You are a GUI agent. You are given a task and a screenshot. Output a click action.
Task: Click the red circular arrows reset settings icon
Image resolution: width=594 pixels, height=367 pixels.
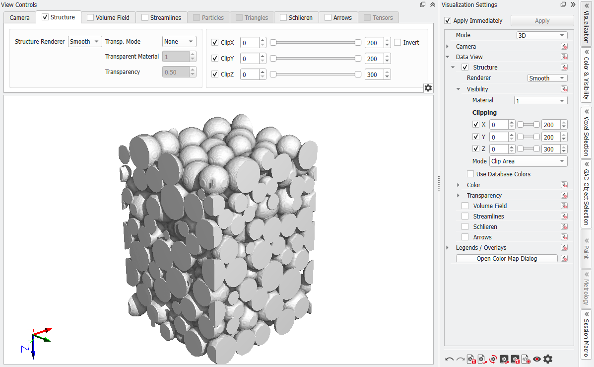(x=493, y=359)
